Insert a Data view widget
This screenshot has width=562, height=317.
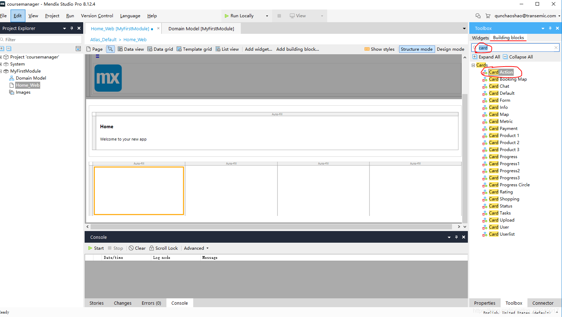[131, 49]
